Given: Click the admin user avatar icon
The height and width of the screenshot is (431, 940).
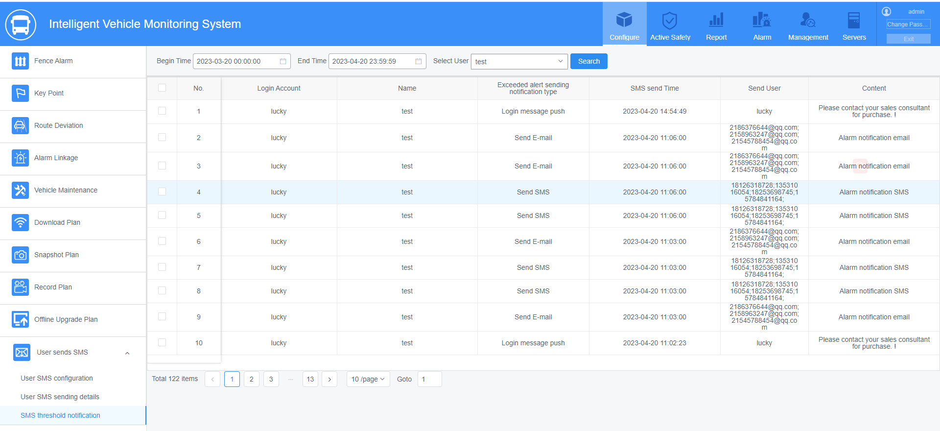Looking at the screenshot, I should tap(887, 11).
